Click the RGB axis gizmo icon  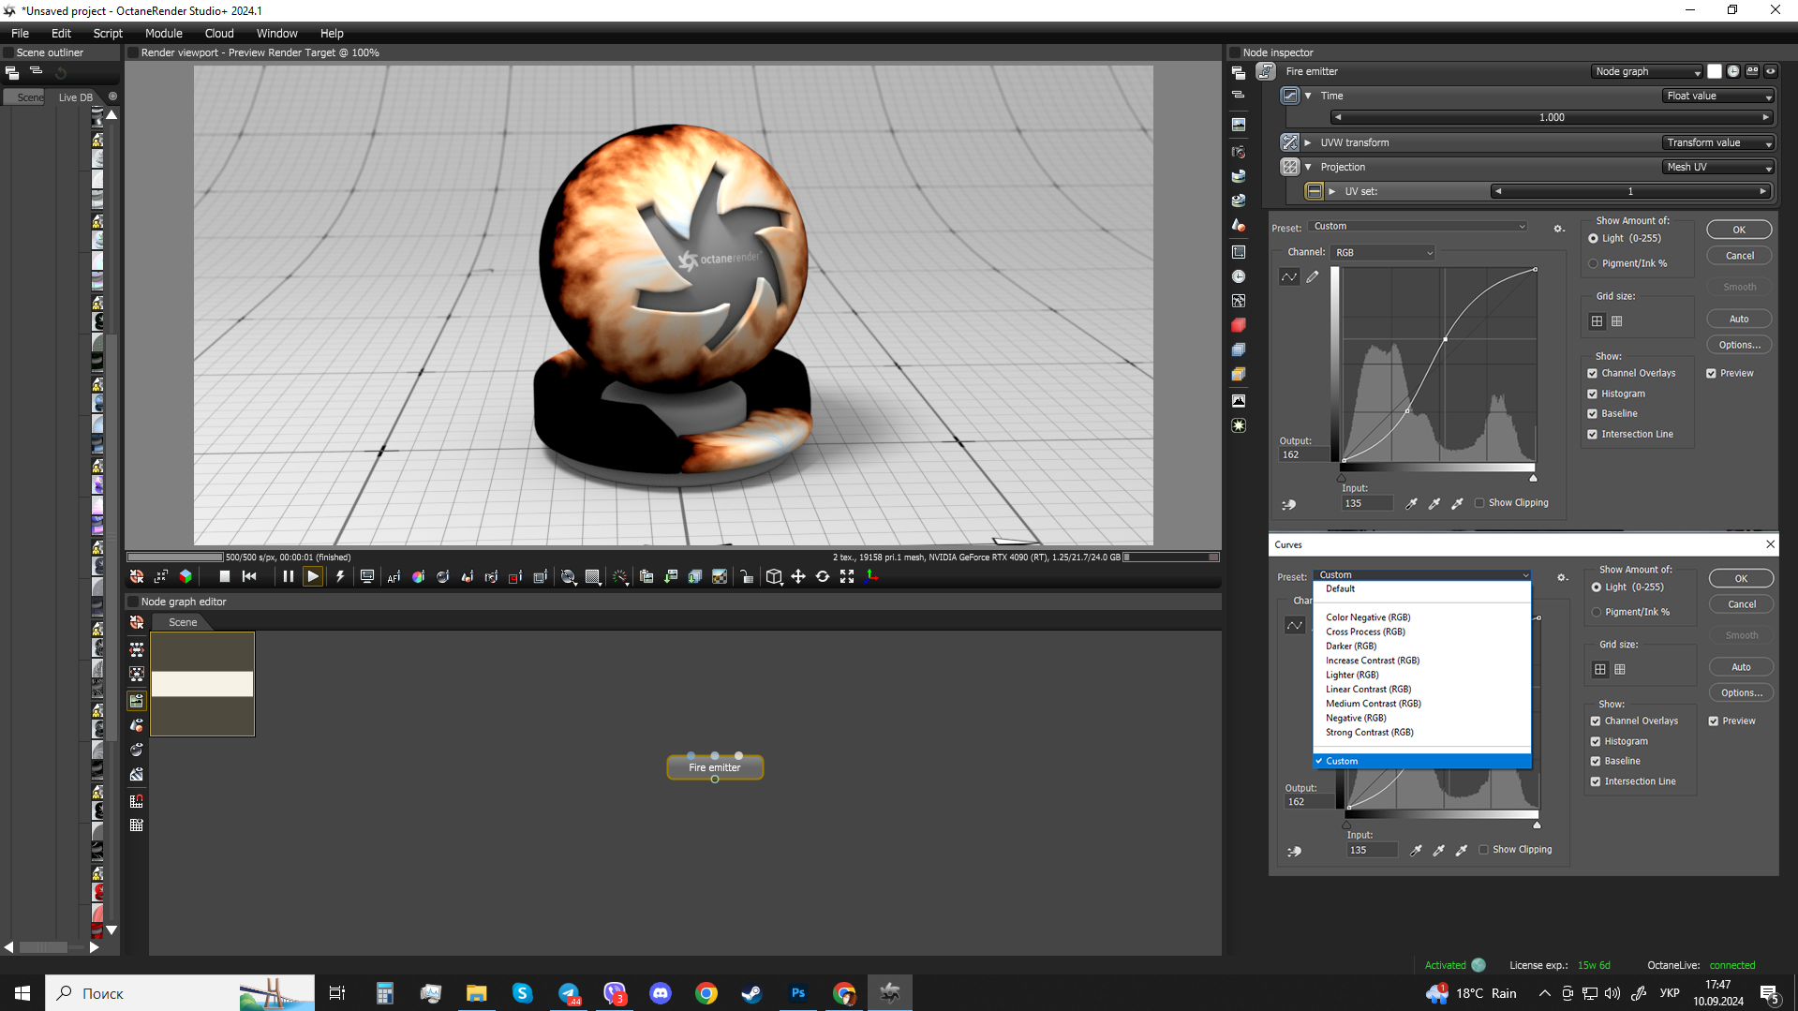[872, 576]
